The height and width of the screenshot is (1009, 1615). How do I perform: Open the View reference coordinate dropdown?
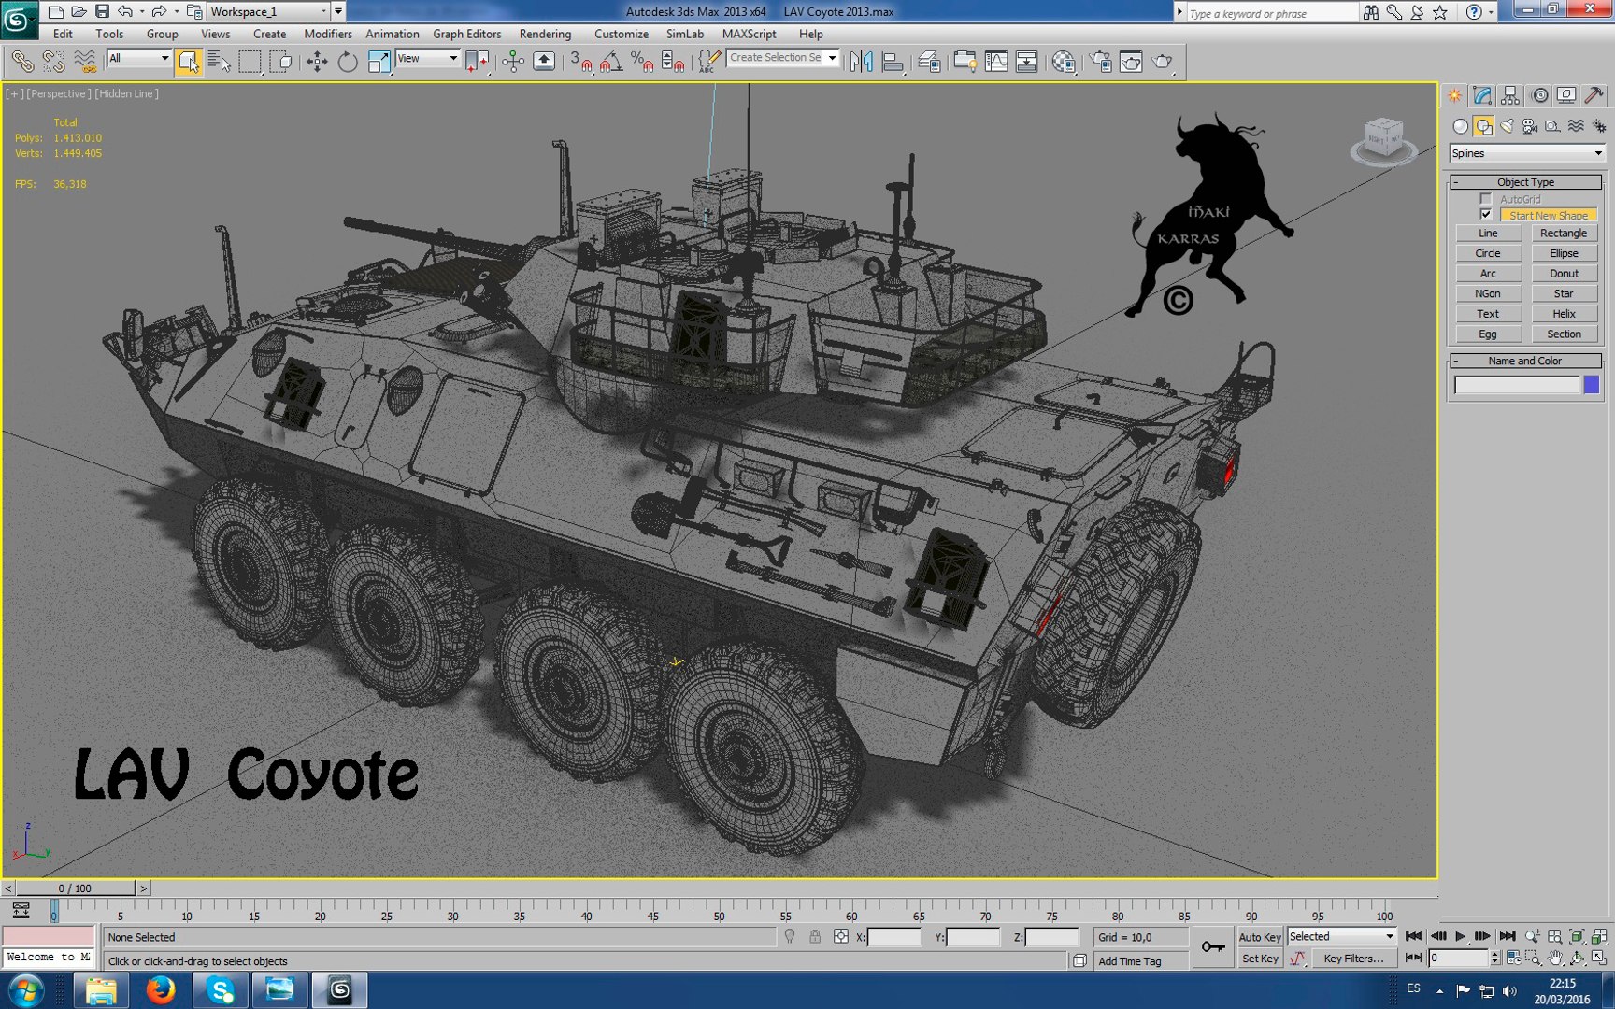click(x=427, y=59)
